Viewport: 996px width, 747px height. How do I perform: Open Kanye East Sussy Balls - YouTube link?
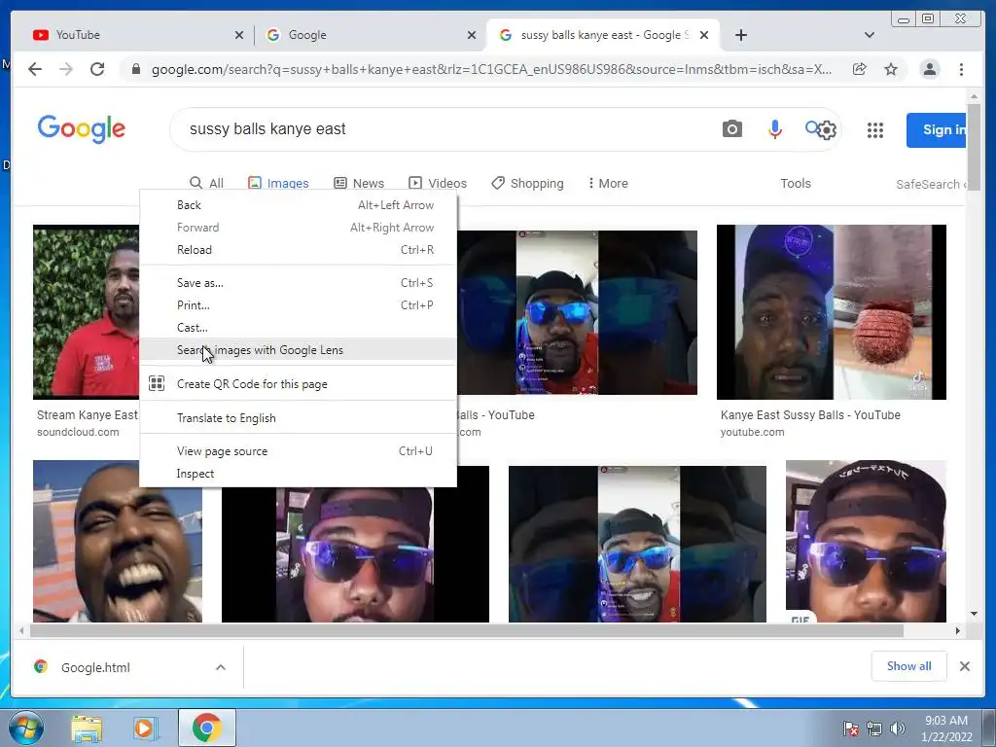810,414
